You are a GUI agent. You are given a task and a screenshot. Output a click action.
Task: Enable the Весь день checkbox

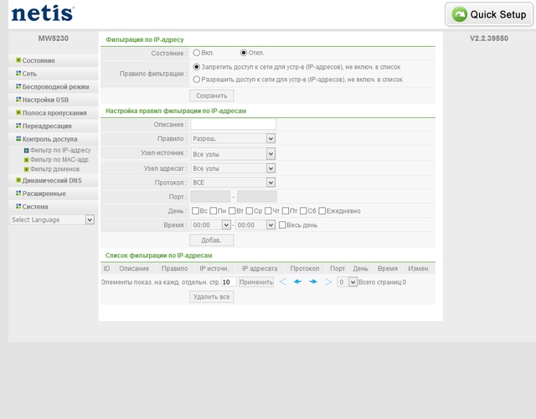282,225
